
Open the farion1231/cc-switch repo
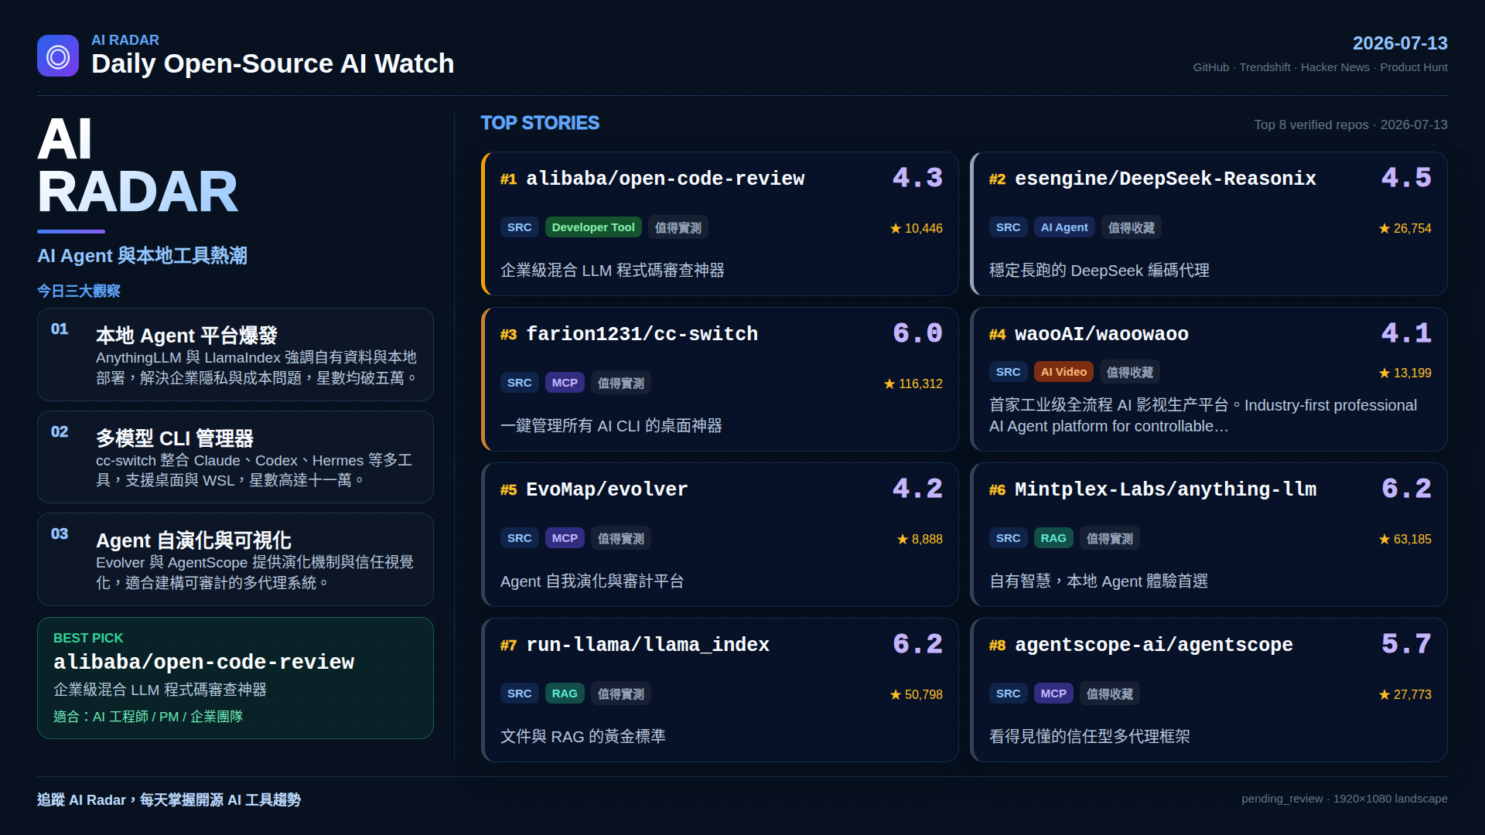642,334
